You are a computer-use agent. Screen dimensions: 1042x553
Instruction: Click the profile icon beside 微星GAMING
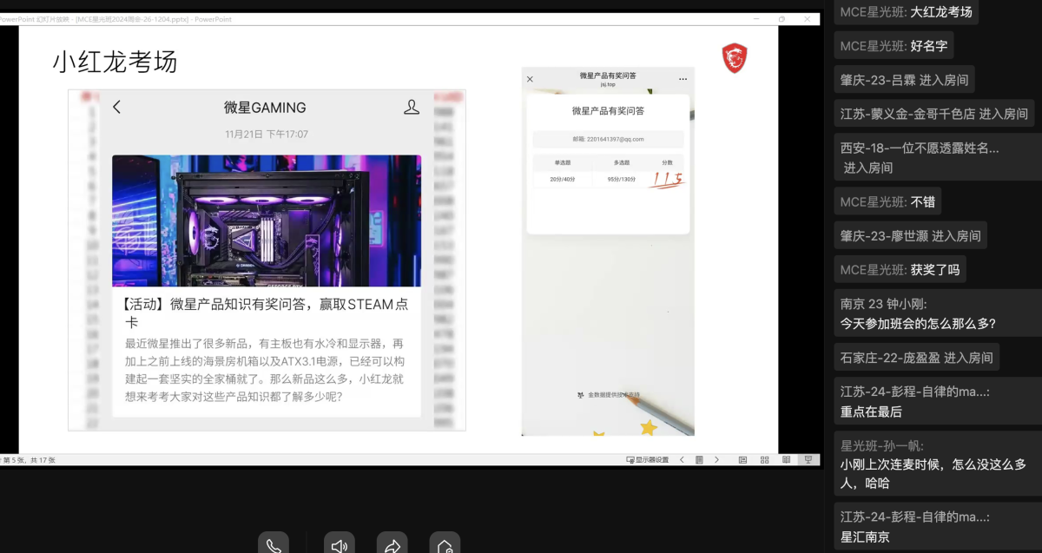[x=412, y=107]
